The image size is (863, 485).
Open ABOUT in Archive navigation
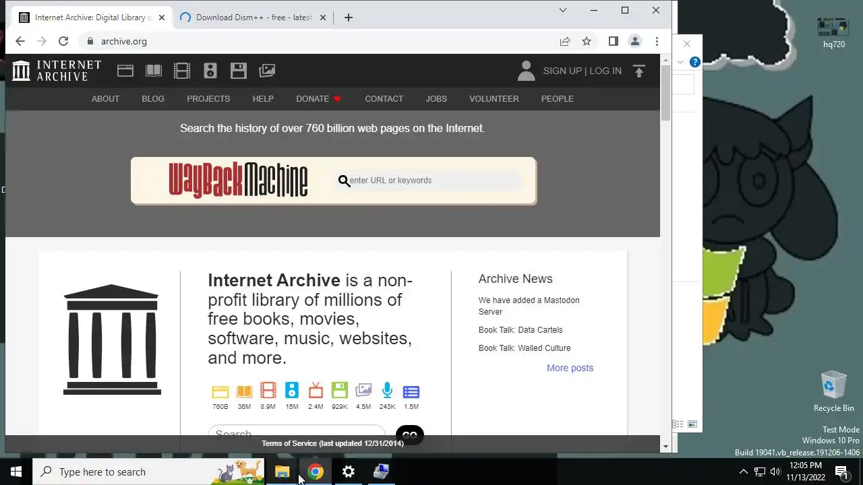(x=105, y=98)
